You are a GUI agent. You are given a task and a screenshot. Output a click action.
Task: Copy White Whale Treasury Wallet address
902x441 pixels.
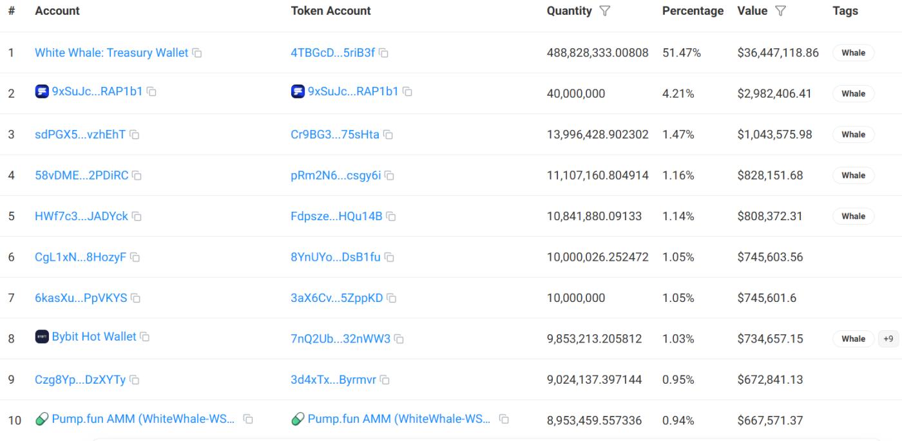point(197,53)
